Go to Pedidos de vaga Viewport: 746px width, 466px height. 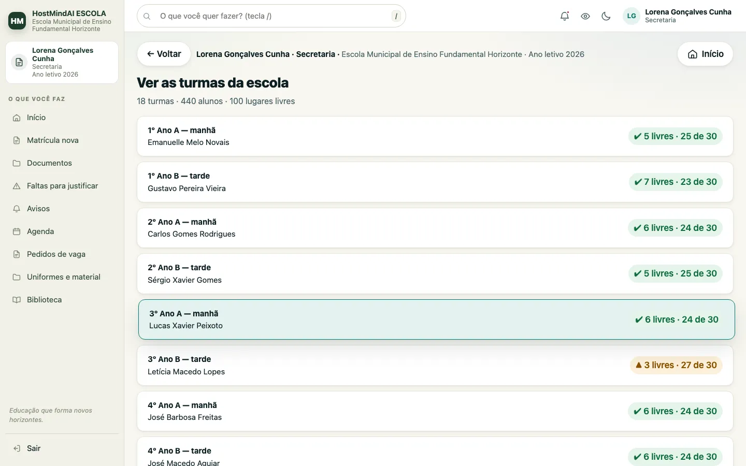point(62,254)
